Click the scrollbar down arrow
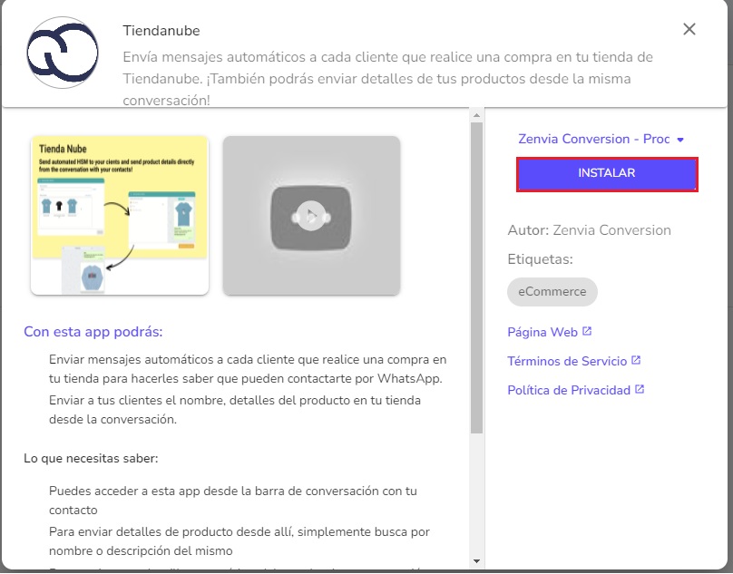The height and width of the screenshot is (574, 733). (x=476, y=561)
